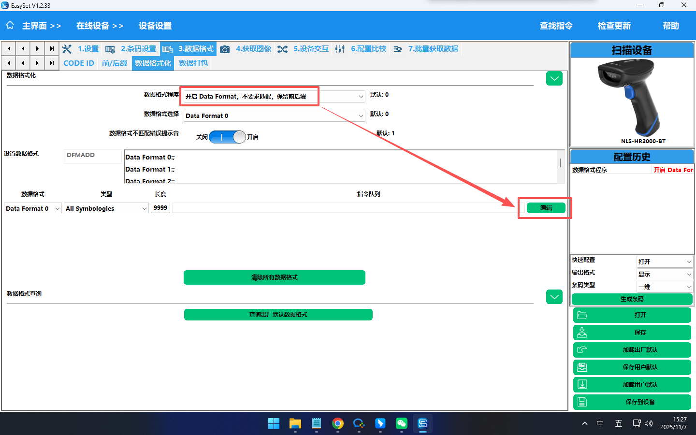The height and width of the screenshot is (435, 696).
Task: Expand the All Symbologies type dropdown
Action: (106, 208)
